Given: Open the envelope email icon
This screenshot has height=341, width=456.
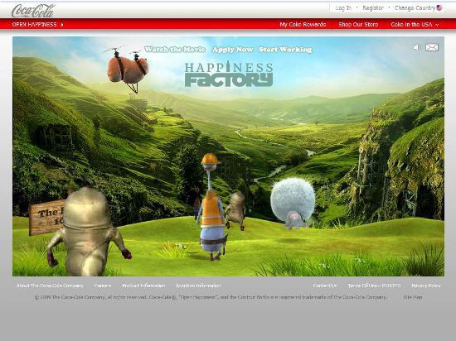Looking at the screenshot, I should pos(432,47).
